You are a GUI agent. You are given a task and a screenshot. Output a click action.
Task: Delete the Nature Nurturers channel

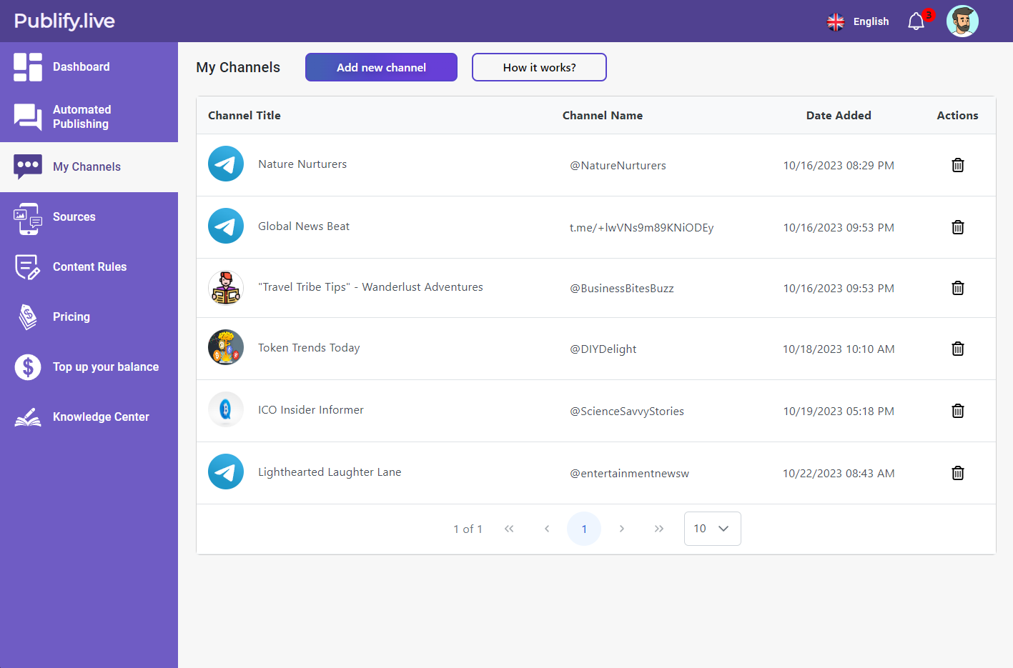tap(957, 165)
